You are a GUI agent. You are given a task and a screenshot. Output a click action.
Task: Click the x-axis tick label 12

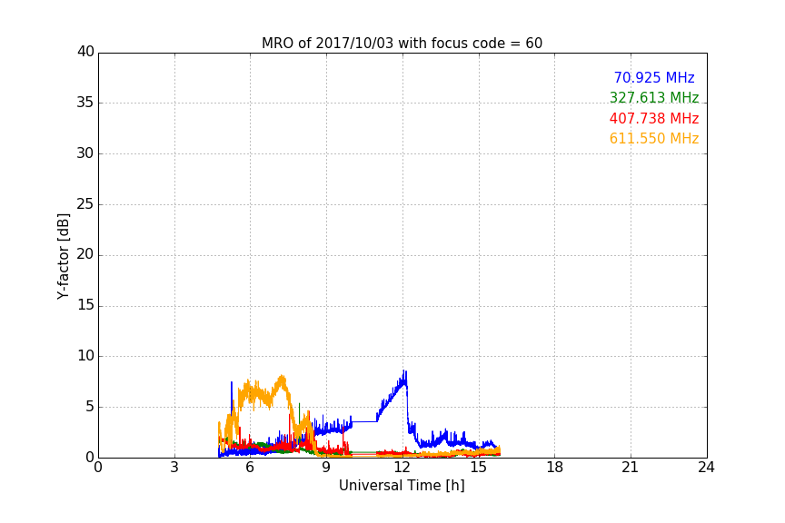coord(402,468)
